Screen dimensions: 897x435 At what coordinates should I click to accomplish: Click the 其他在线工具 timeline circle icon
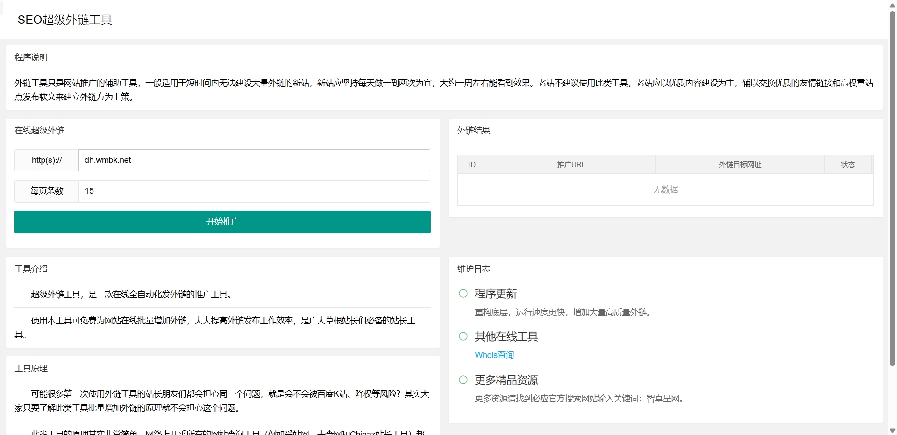(x=463, y=337)
